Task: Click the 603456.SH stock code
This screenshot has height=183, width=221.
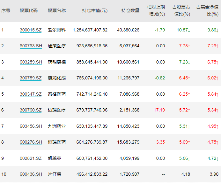Action: pyautogui.click(x=31, y=126)
